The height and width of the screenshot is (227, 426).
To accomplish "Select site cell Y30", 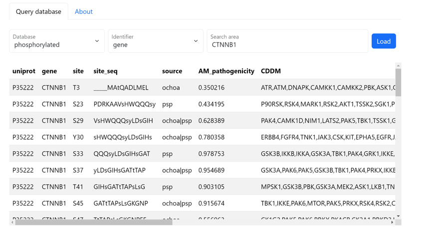I will [x=78, y=137].
